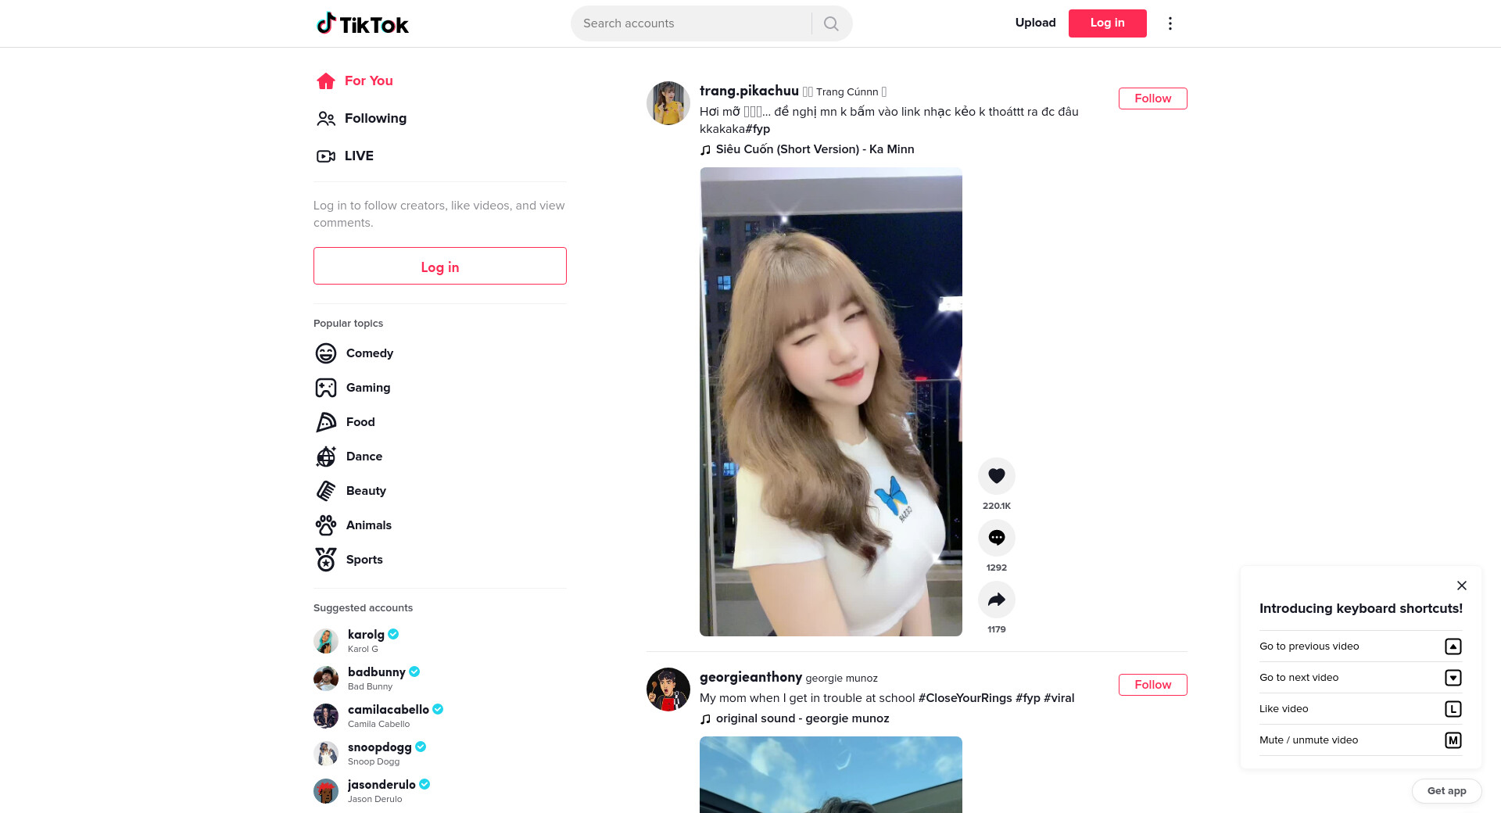Screen dimensions: 1501x813
Task: Open the snoopdogg suggested account
Action: pos(379,747)
